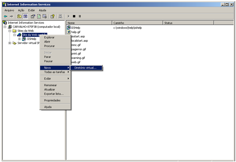Select Propriedades in the context menu
Image resolution: width=236 pixels, height=162 pixels.
pyautogui.click(x=52, y=100)
